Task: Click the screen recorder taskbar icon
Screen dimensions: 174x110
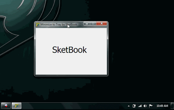Action: coord(6,106)
